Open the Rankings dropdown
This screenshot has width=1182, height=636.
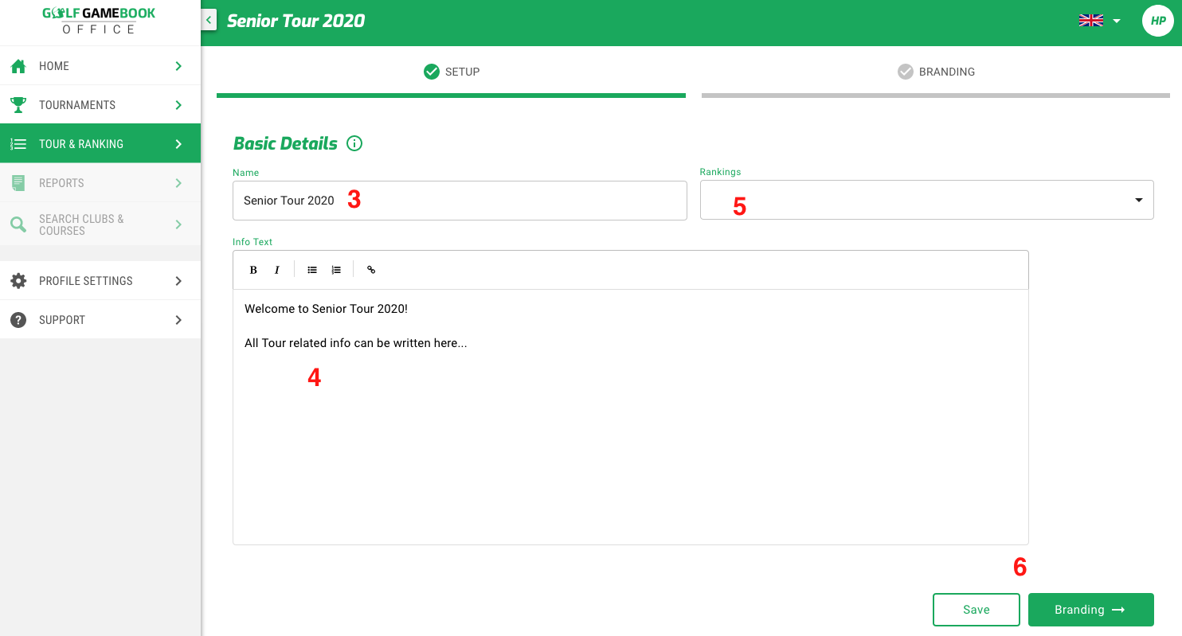click(x=926, y=200)
